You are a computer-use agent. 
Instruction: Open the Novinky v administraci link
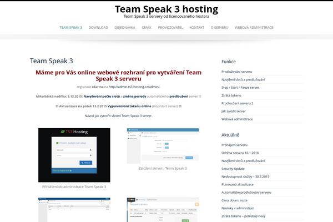[x=238, y=208]
